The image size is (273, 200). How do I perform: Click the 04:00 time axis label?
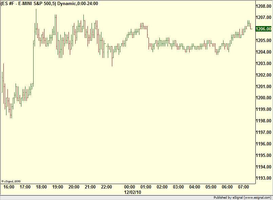[195, 187]
